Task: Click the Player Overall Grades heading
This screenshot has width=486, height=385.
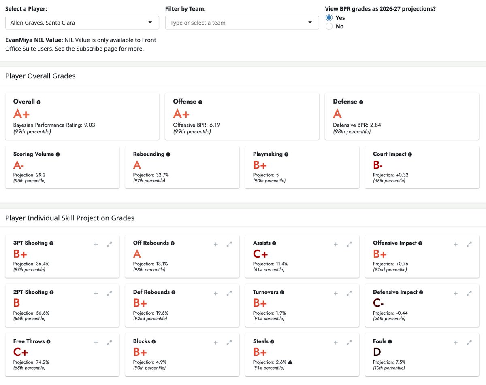Action: [40, 76]
